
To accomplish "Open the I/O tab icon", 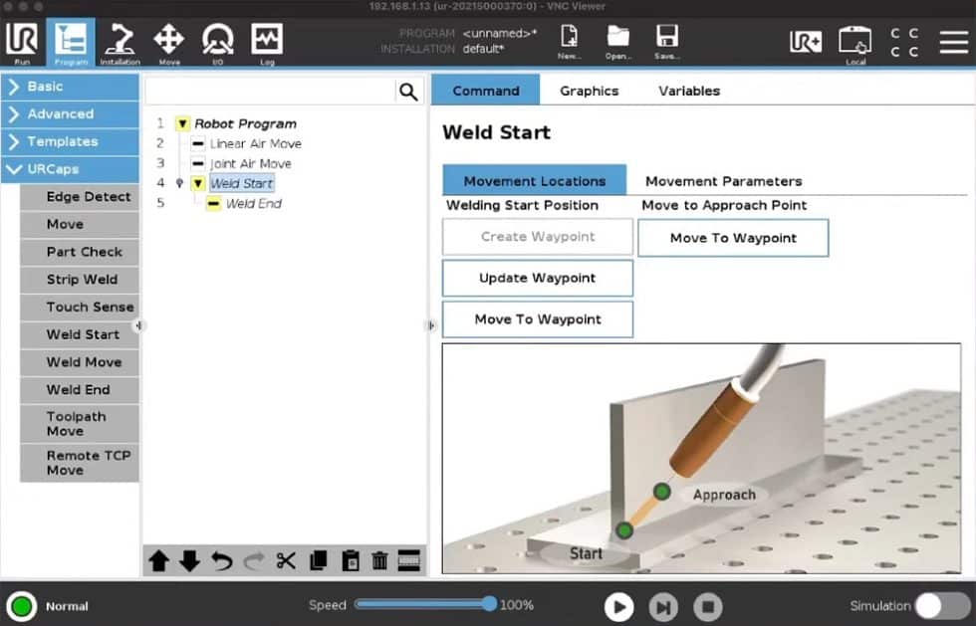I will [218, 43].
